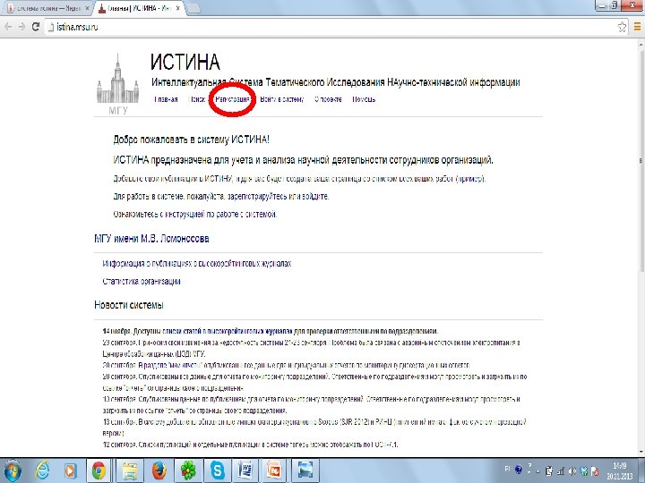The height and width of the screenshot is (483, 645).
Task: Open Skype from the taskbar
Action: point(217,470)
